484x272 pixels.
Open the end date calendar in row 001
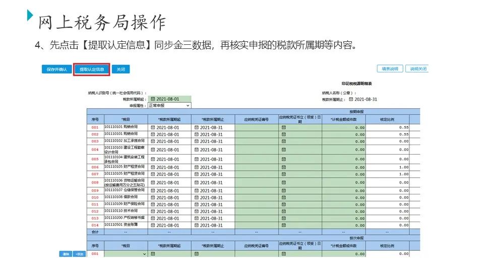click(197, 127)
